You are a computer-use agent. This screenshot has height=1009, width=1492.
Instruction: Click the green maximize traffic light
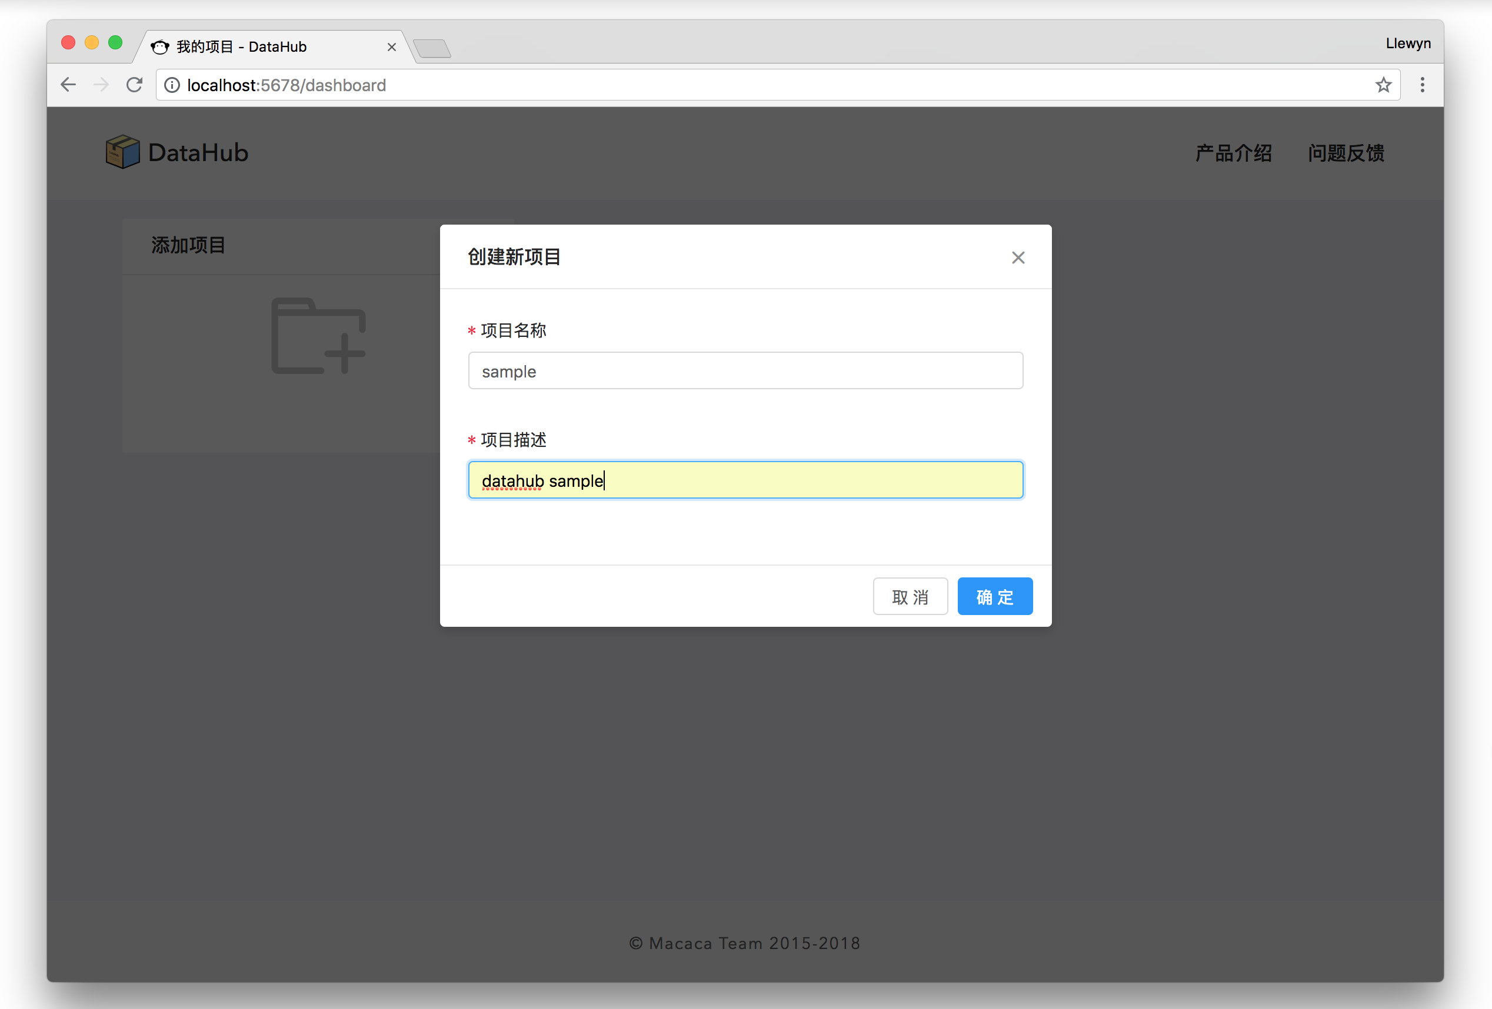click(115, 42)
